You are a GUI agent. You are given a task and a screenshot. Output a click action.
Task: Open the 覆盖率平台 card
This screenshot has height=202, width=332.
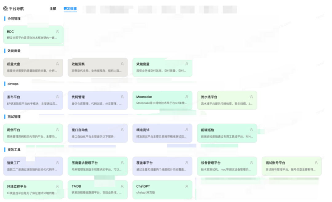pyautogui.click(x=162, y=166)
